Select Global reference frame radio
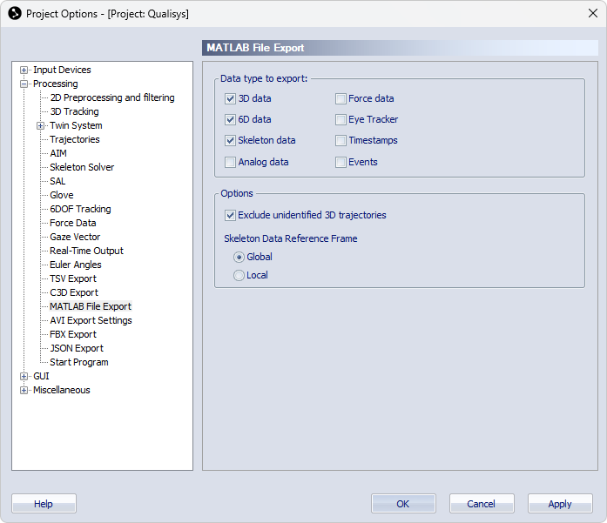Viewport: 607px width, 523px height. 239,257
